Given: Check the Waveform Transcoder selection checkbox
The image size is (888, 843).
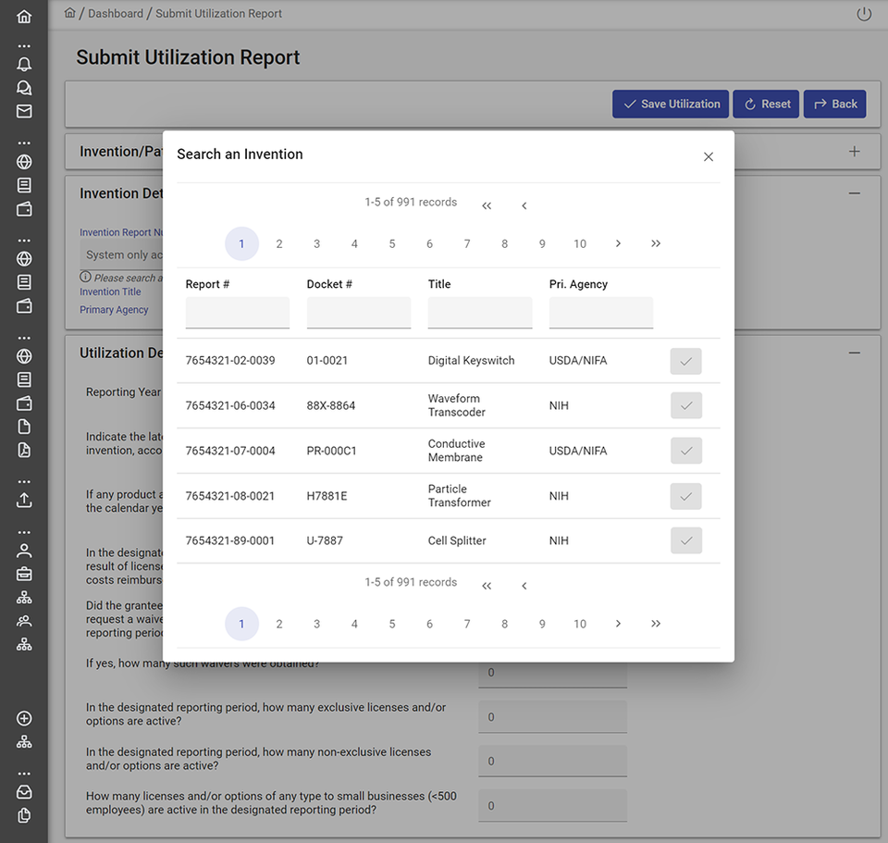Looking at the screenshot, I should click(x=685, y=405).
